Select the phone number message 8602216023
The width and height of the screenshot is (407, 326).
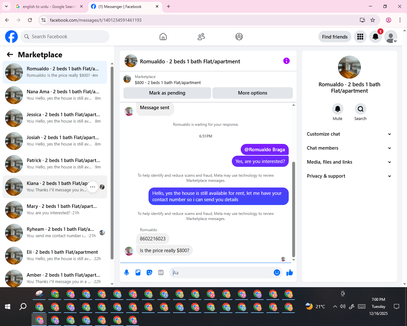(x=153, y=239)
